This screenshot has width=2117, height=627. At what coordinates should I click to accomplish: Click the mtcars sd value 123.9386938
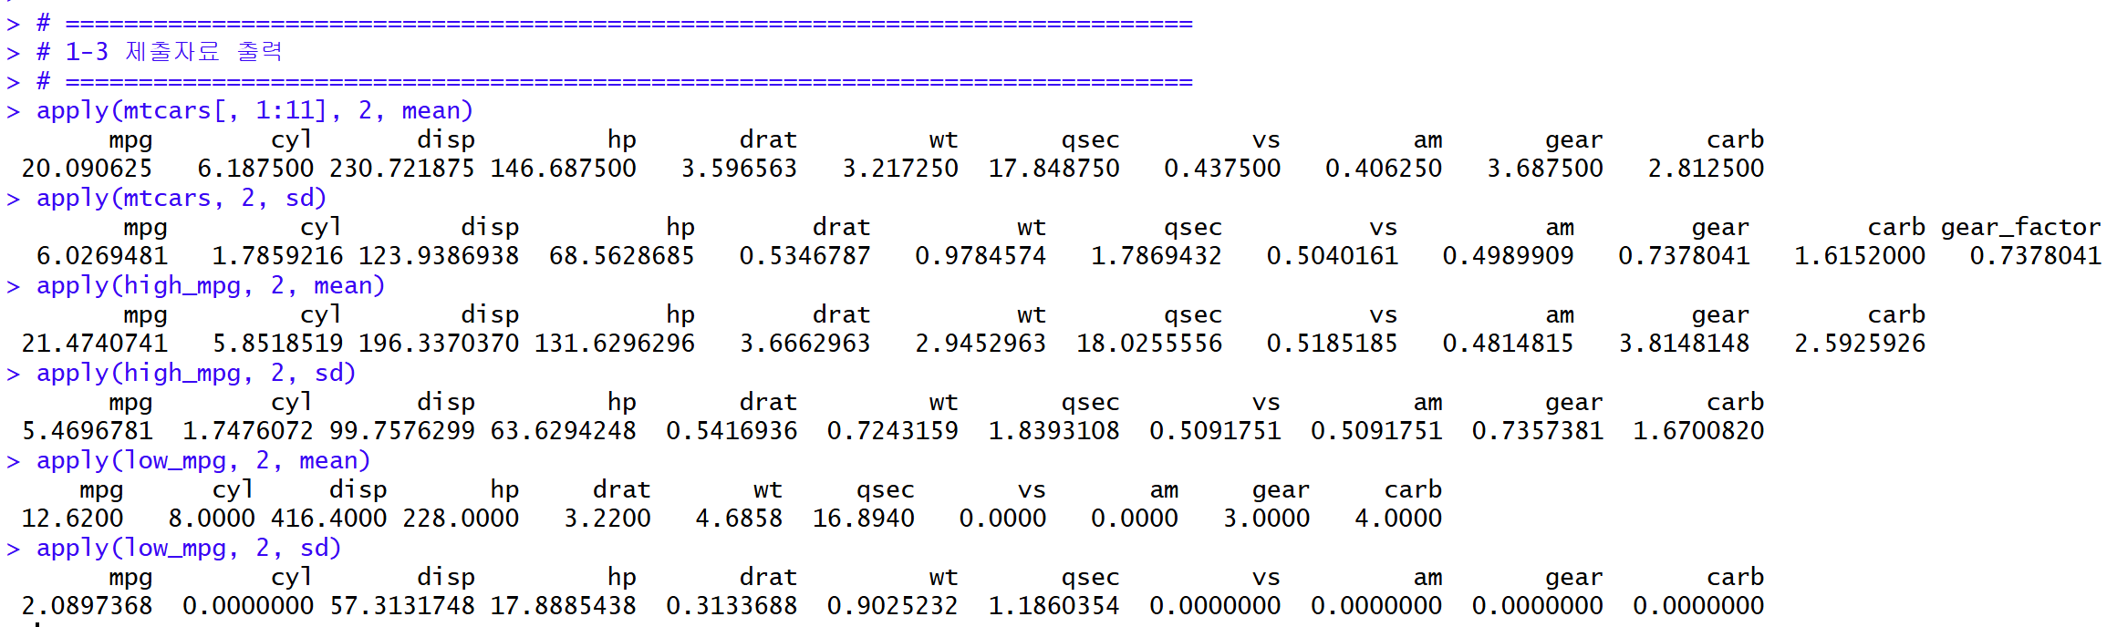click(439, 256)
